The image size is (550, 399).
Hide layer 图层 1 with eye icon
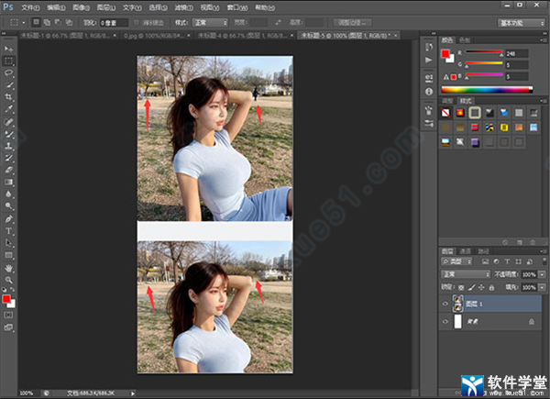(446, 305)
